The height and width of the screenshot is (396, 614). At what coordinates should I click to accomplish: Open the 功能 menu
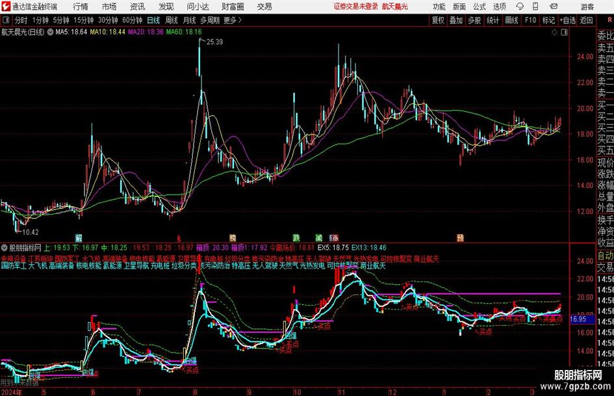[x=439, y=7]
